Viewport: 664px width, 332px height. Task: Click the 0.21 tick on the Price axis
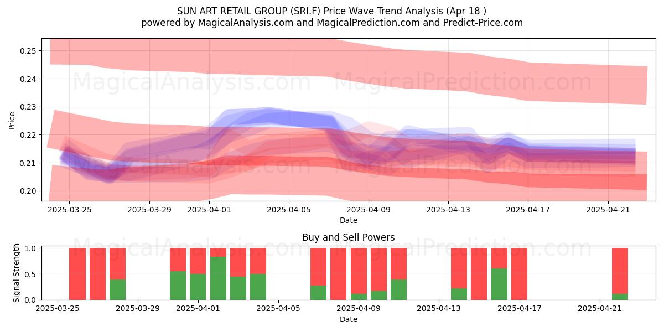[x=29, y=163]
